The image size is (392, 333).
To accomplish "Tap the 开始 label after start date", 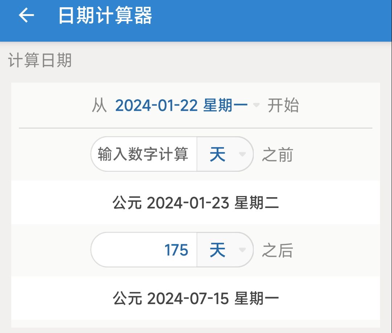I will 283,105.
